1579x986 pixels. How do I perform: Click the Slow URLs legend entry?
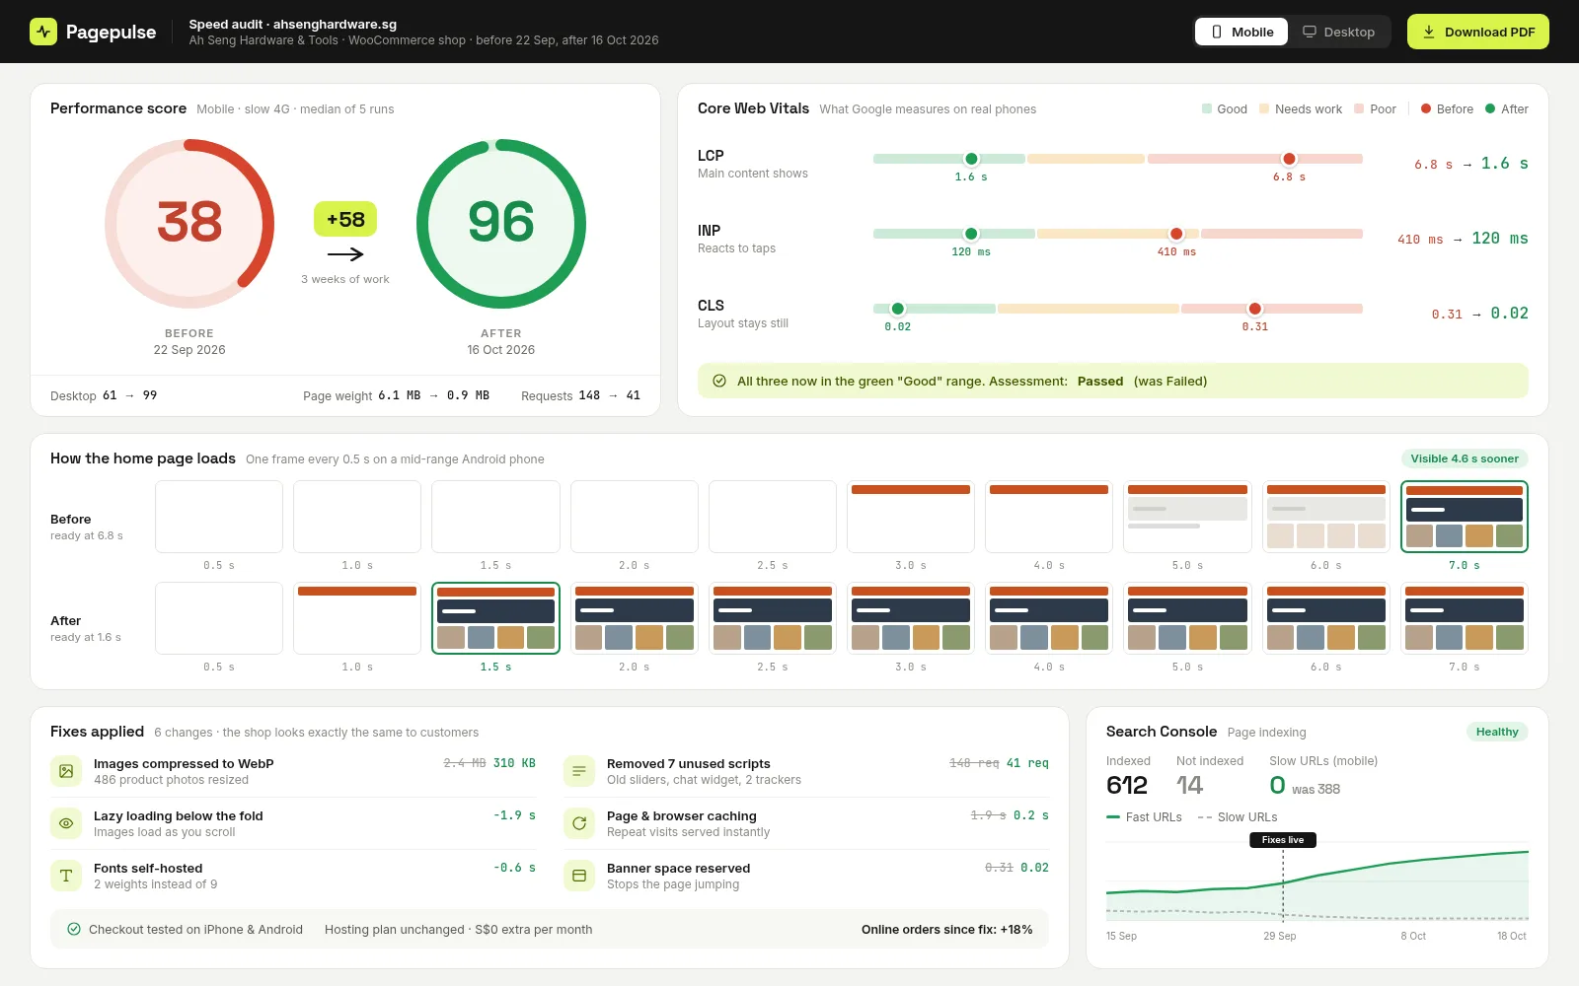(1238, 817)
